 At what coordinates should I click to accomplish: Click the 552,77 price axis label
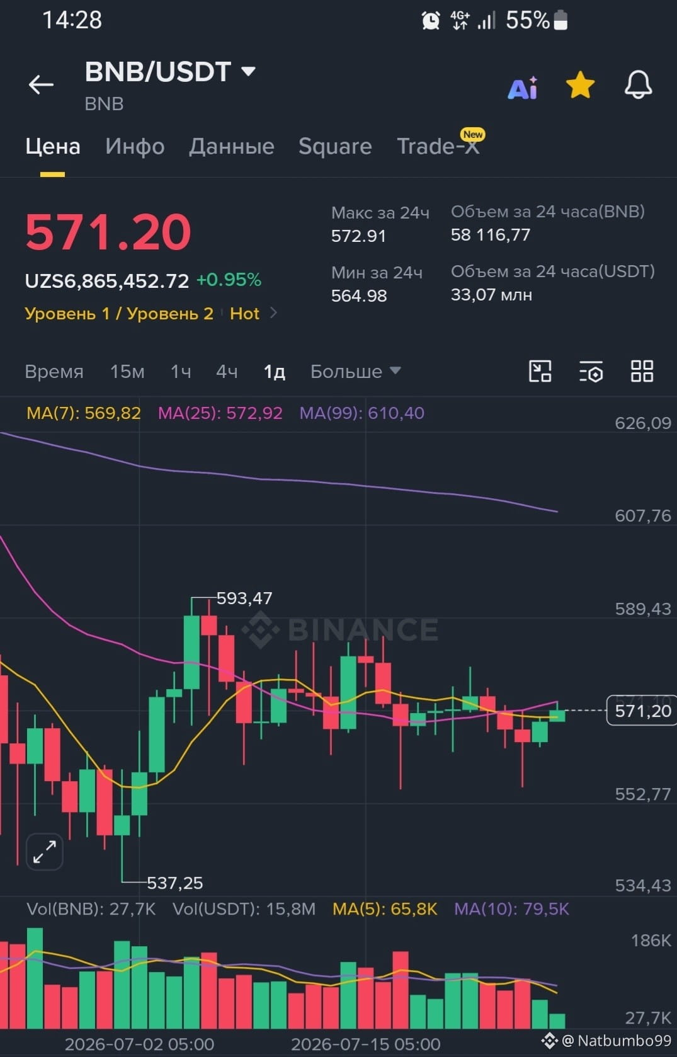(x=643, y=794)
